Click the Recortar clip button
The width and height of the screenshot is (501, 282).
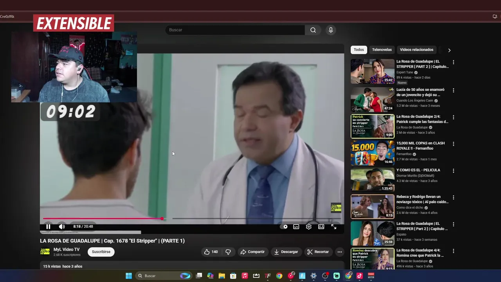coord(318,252)
